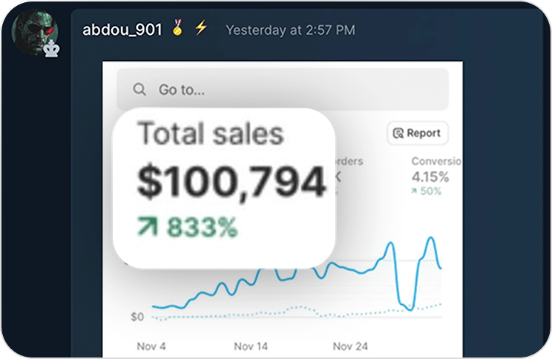This screenshot has width=552, height=359.
Task: Click the chess king badge icon
Action: 51,49
